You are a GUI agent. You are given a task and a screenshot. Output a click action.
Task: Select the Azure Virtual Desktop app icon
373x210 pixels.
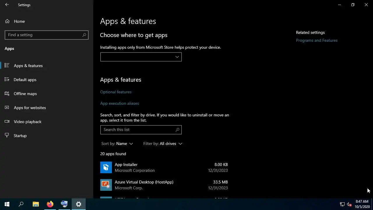coord(106,185)
